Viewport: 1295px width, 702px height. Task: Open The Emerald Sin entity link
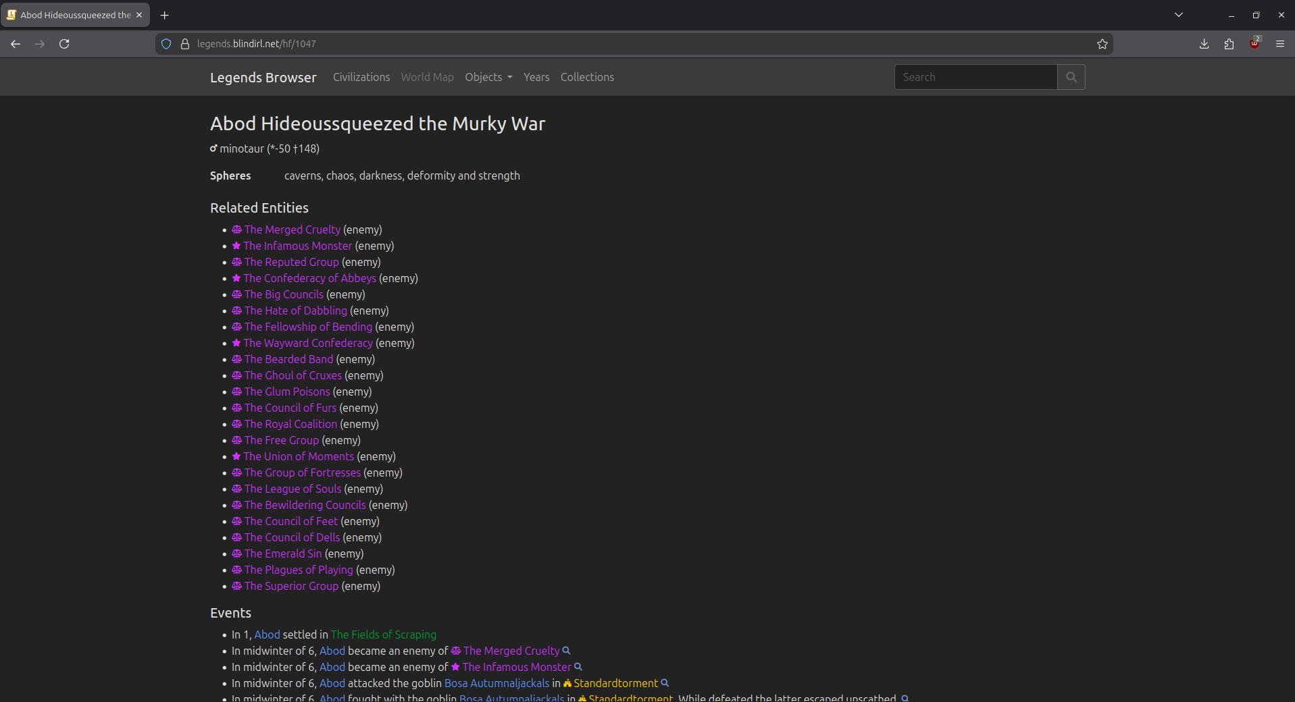[x=282, y=553]
